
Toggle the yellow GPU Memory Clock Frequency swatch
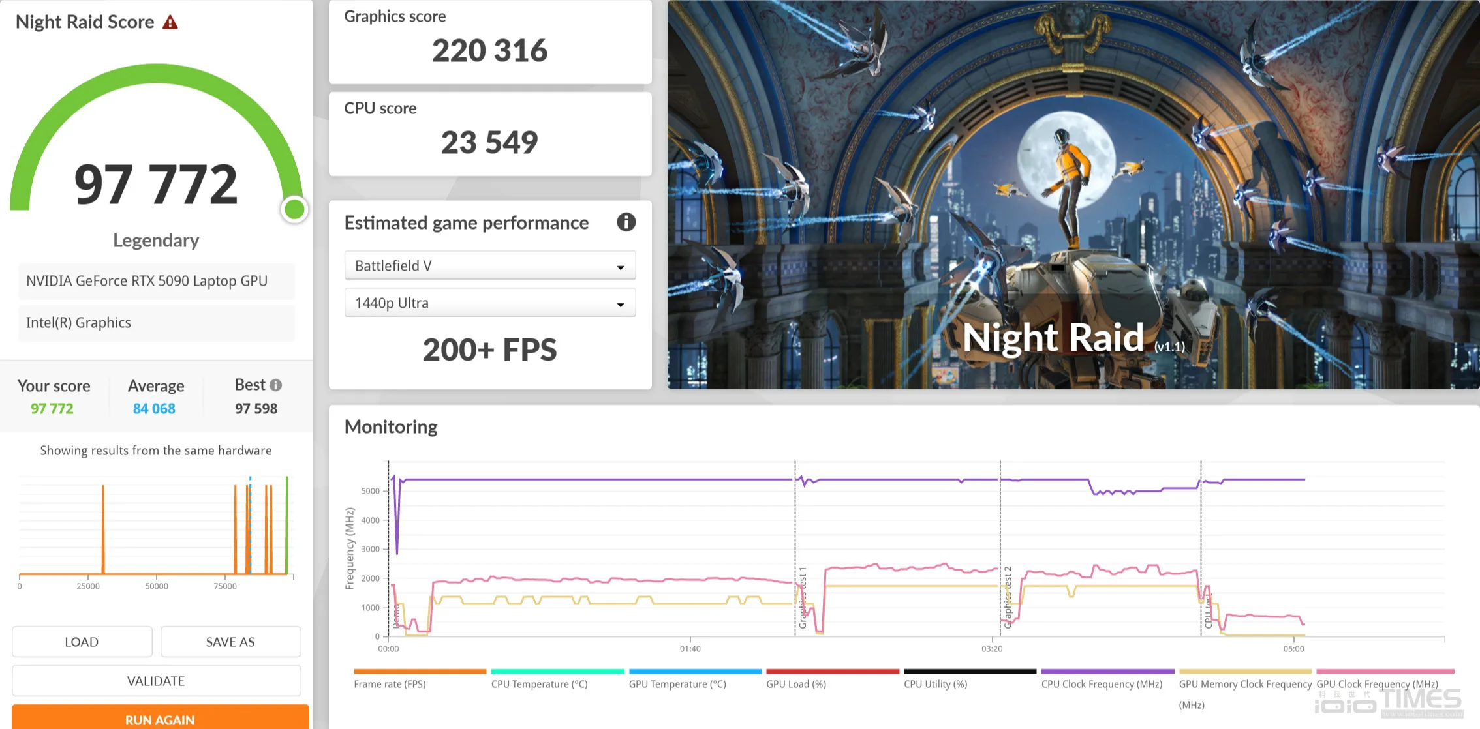point(1245,671)
